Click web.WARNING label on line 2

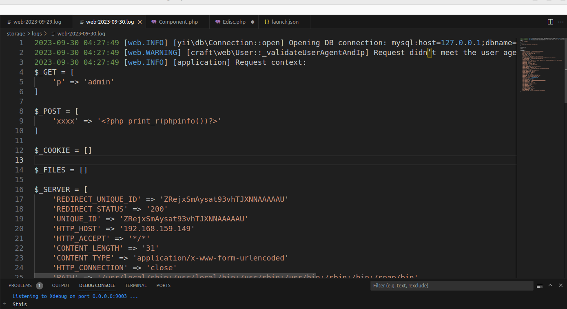[x=153, y=53]
